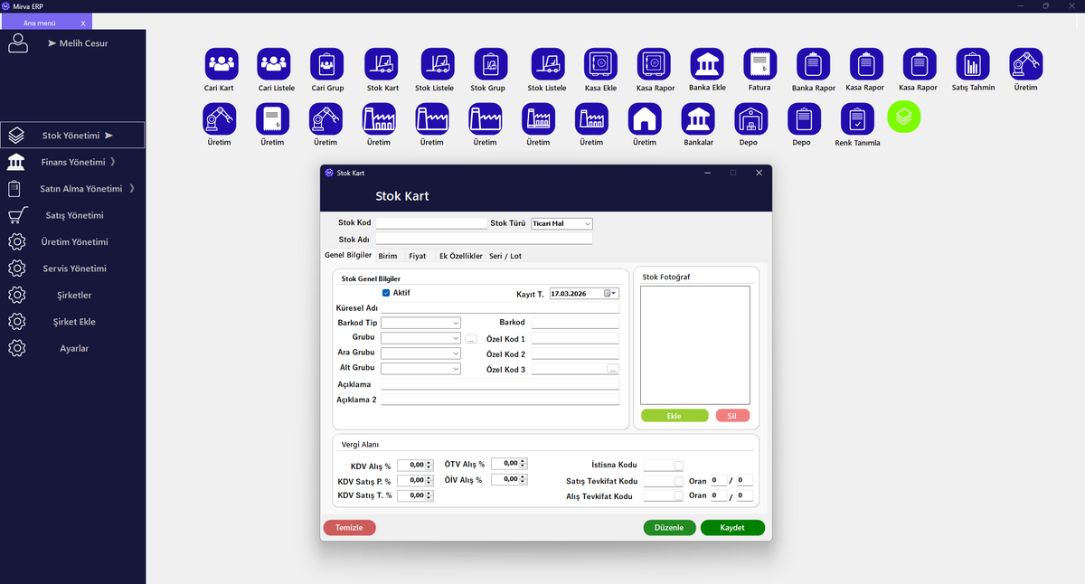This screenshot has height=584, width=1085.
Task: Click the Kaydet button
Action: [732, 527]
